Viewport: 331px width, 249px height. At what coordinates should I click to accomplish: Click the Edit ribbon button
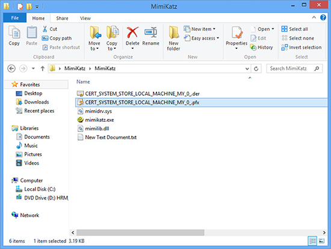click(258, 39)
